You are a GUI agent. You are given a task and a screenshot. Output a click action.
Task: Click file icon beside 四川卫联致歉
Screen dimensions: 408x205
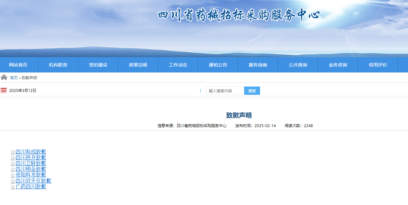[x=13, y=164]
